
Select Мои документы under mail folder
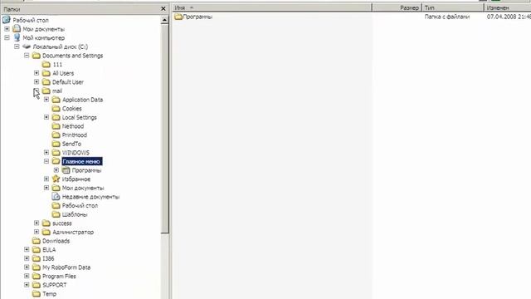(83, 188)
